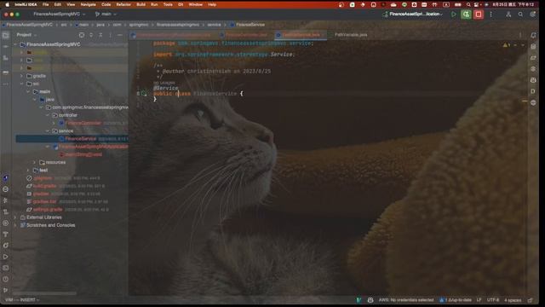The width and height of the screenshot is (545, 307).
Task: Open the Git tool window icon at bottom
Action: (x=6, y=290)
